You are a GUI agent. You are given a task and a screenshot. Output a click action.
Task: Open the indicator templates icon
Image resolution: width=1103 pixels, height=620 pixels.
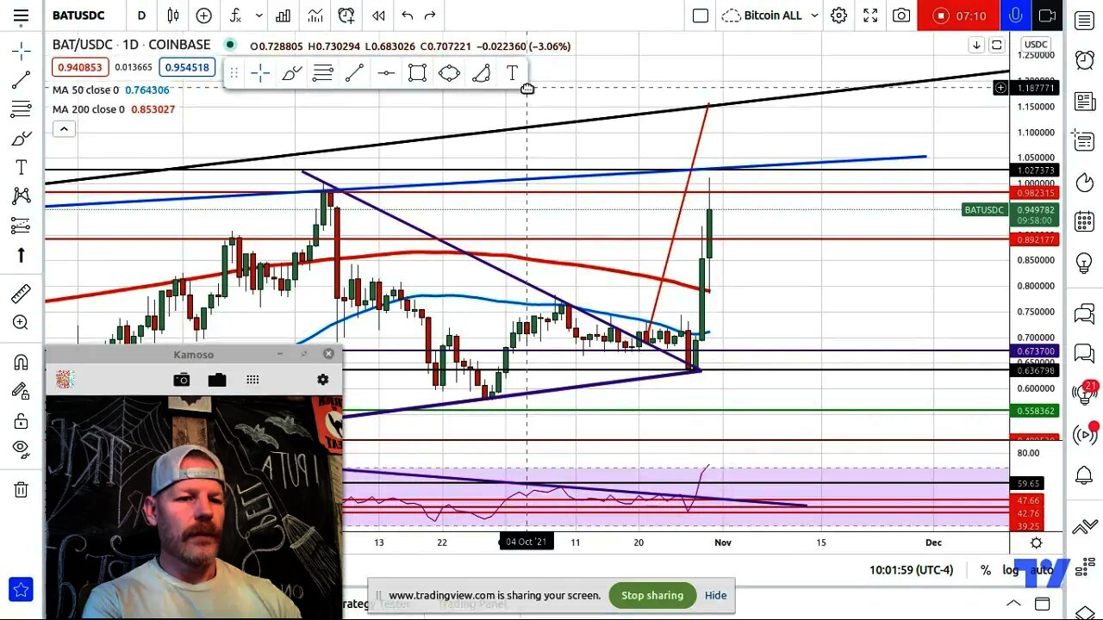[x=315, y=15]
